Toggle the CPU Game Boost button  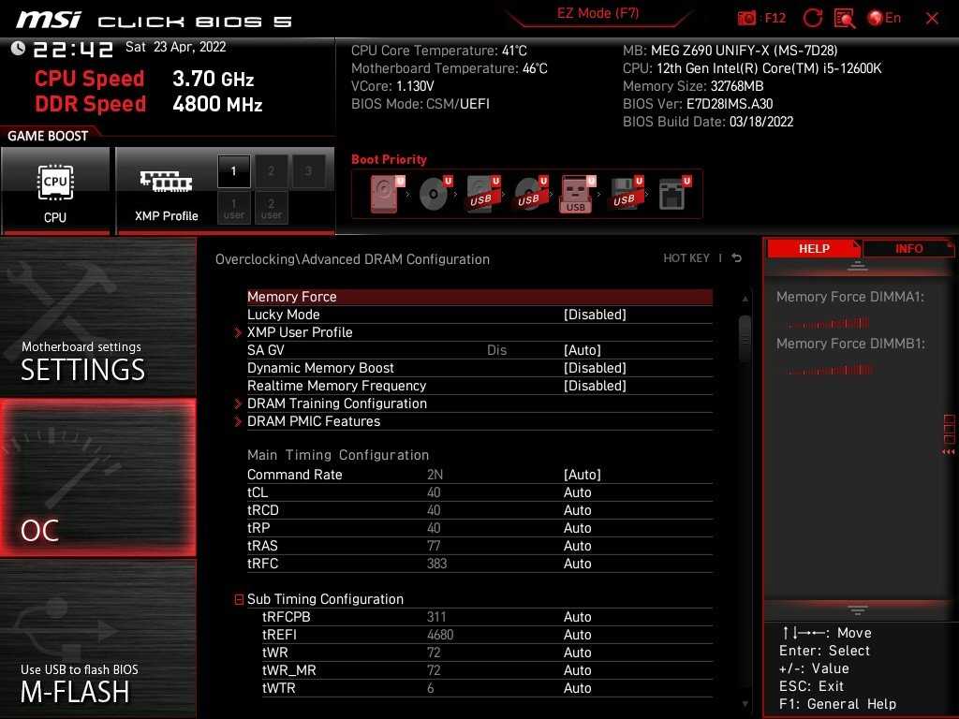point(55,191)
